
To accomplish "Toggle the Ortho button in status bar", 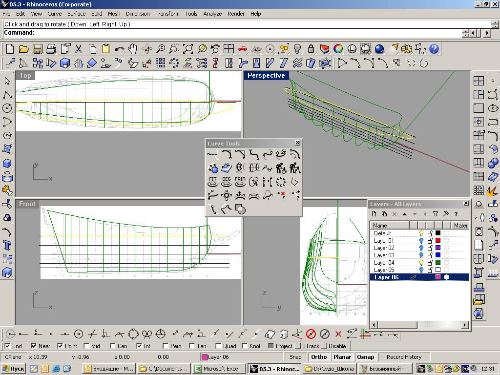I will click(319, 357).
